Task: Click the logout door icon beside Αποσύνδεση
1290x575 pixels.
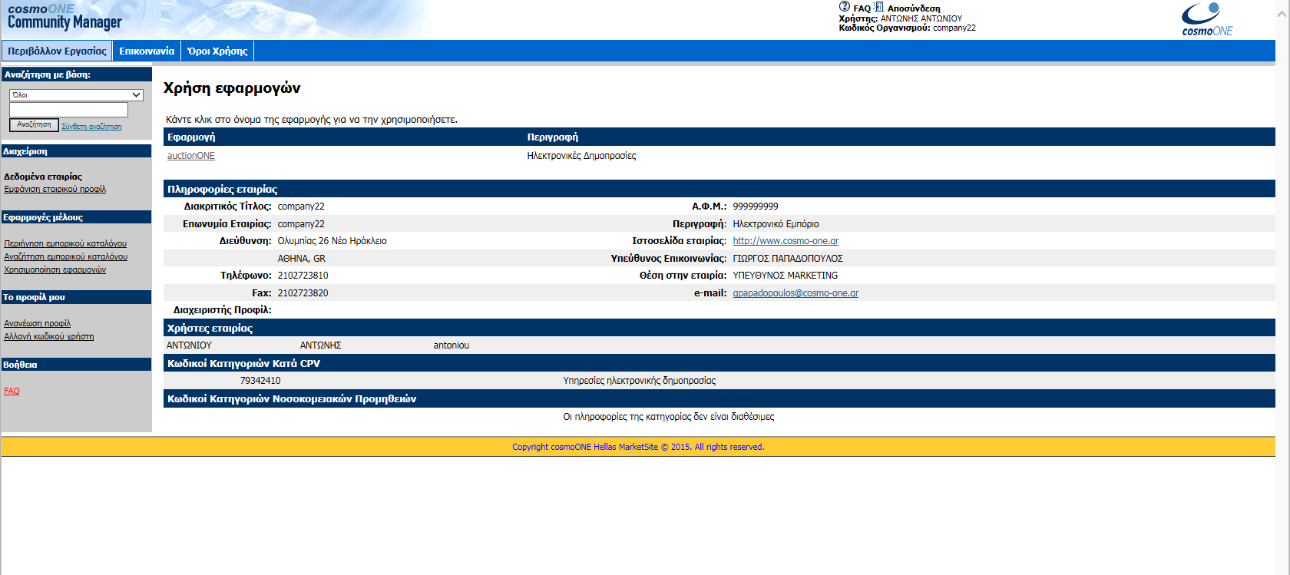Action: point(878,6)
